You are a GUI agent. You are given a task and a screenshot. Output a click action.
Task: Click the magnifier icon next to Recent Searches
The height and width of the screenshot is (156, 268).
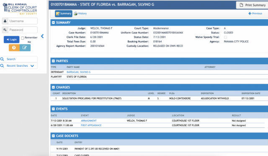click(2, 66)
